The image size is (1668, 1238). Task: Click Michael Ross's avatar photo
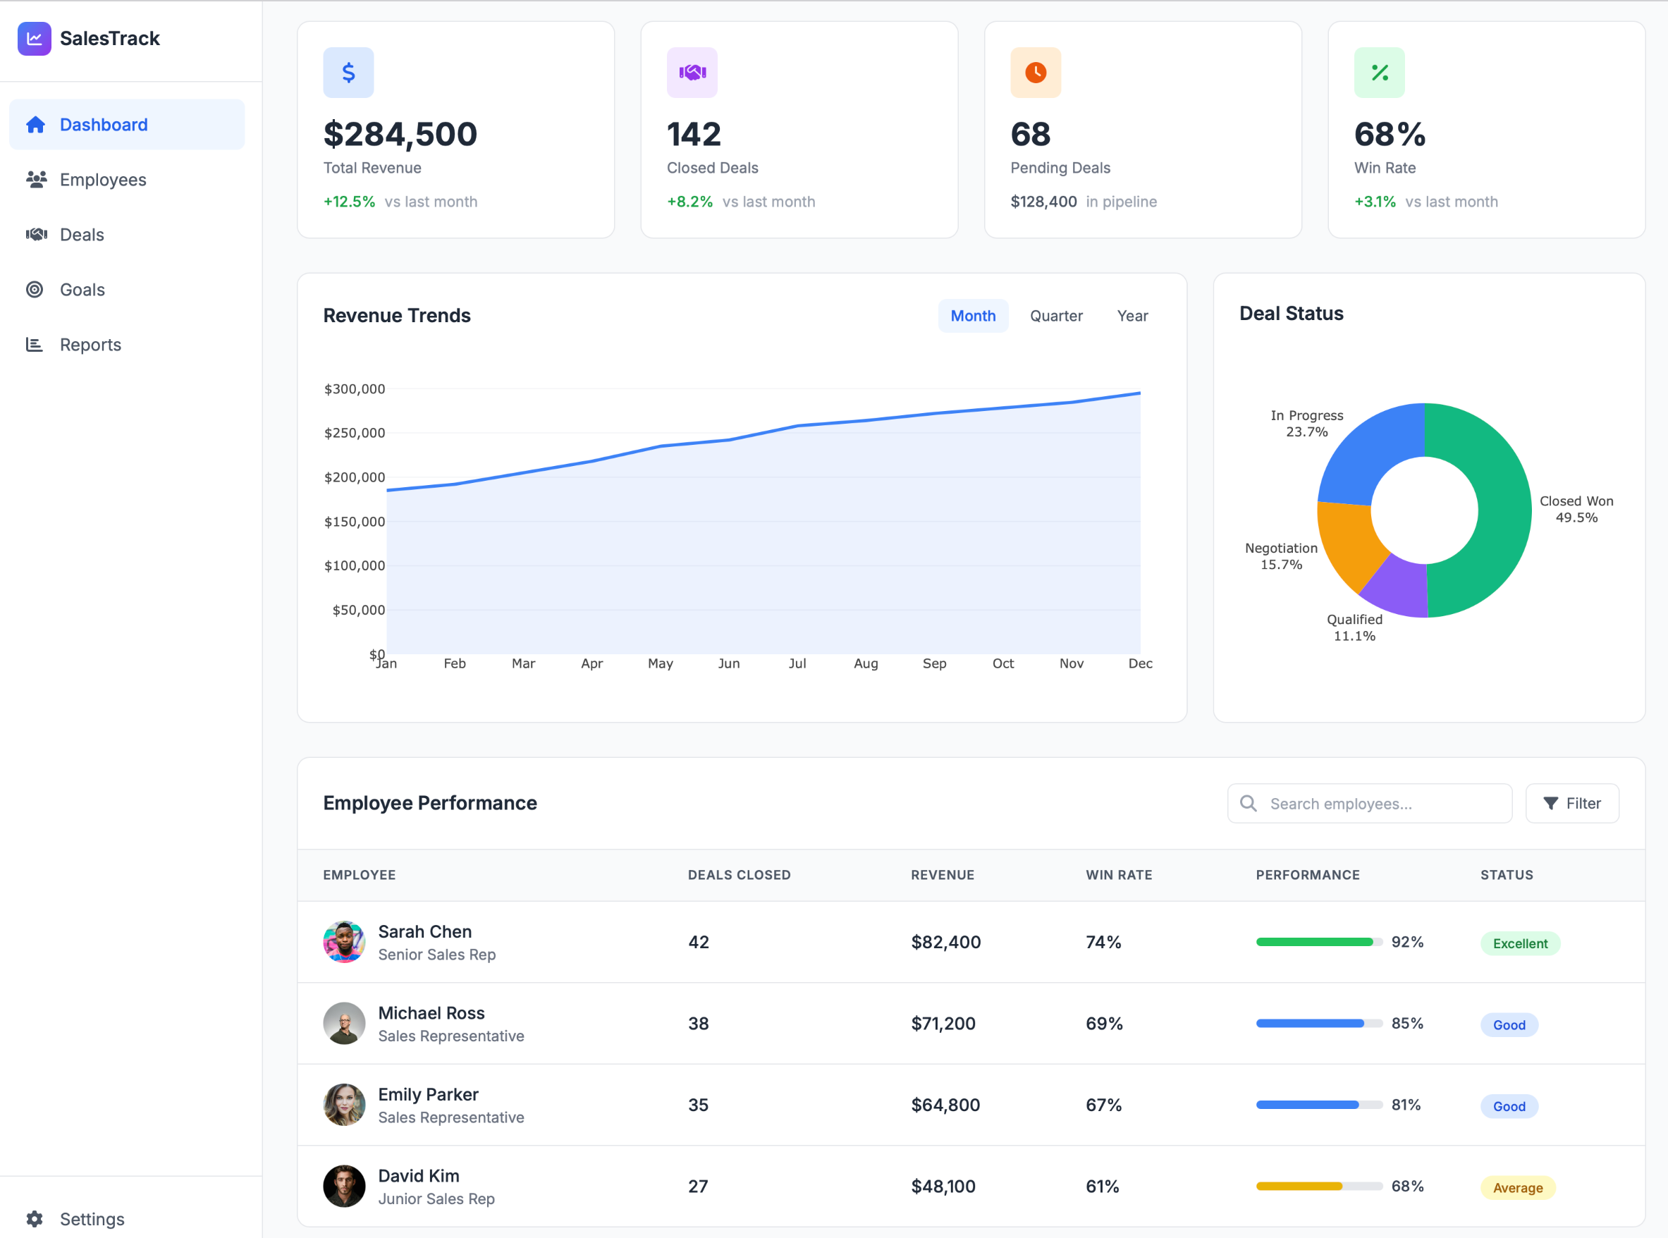point(344,1024)
